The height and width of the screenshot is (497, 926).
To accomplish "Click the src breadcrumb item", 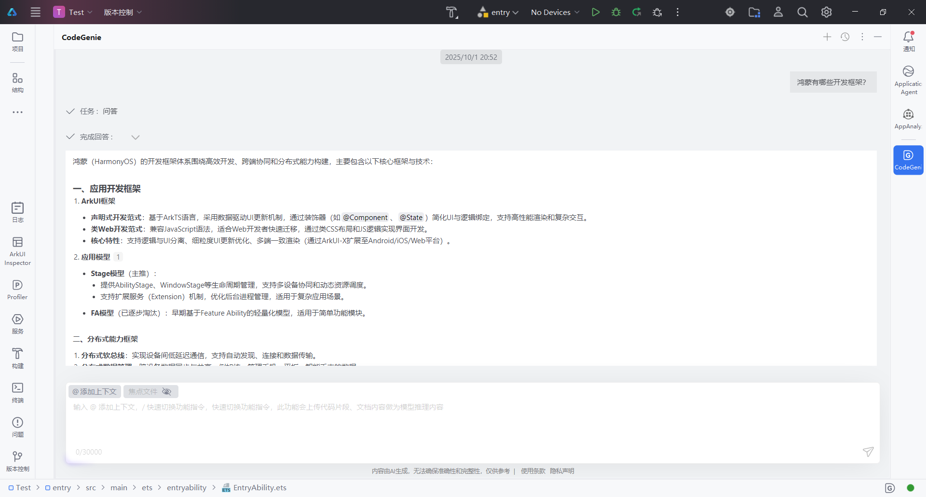I will click(x=91, y=488).
